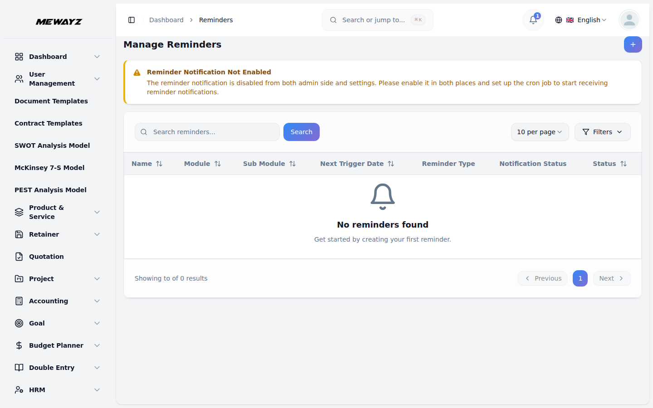The image size is (653, 408).
Task: Click the No reminders found text
Action: [x=383, y=225]
